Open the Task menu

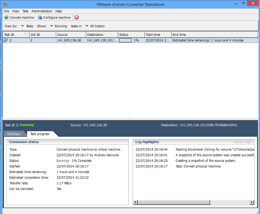26,11
